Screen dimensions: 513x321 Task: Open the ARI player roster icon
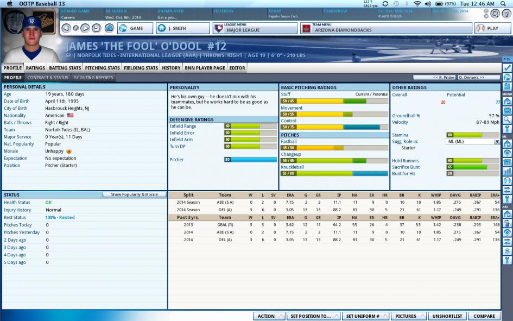click(x=507, y=223)
